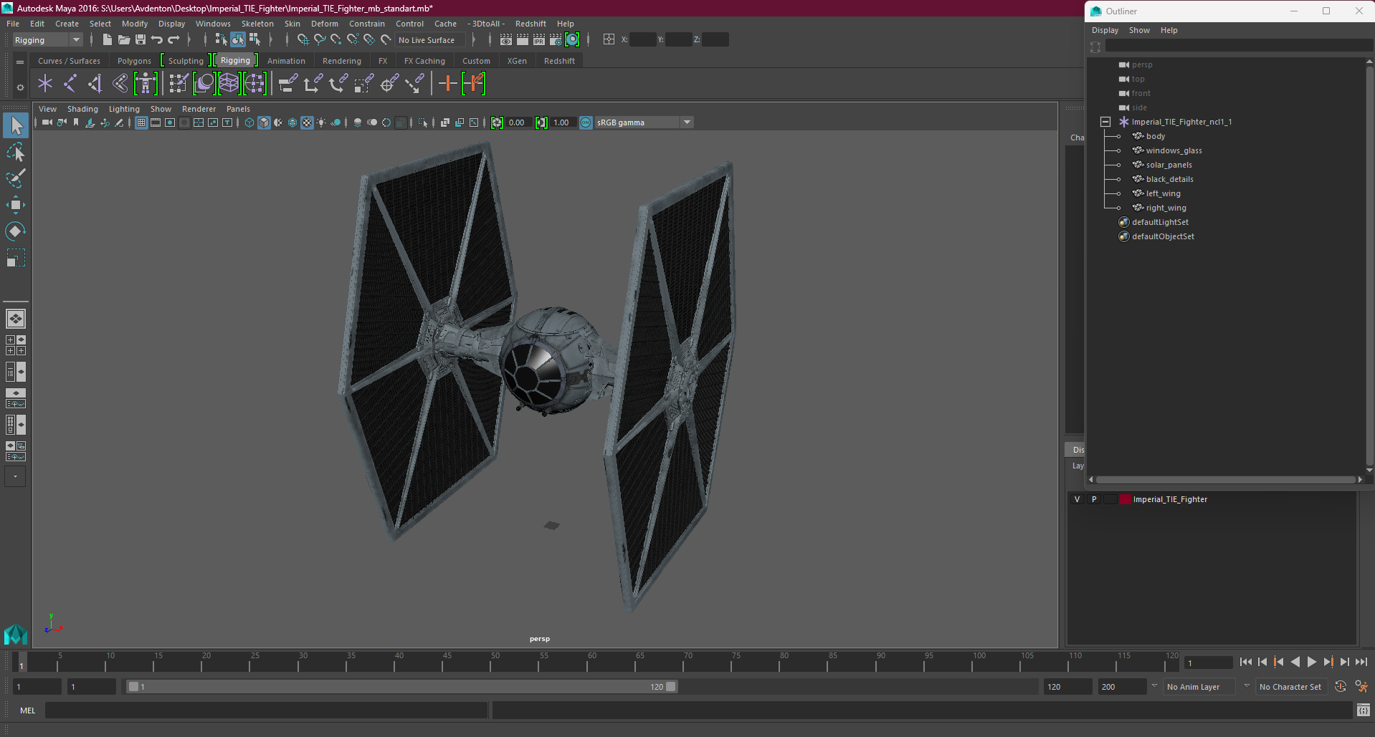Select the Create Locator shelf icon
Screen dimensions: 1375x737
coord(45,84)
